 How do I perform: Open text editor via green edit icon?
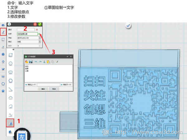coord(39,34)
